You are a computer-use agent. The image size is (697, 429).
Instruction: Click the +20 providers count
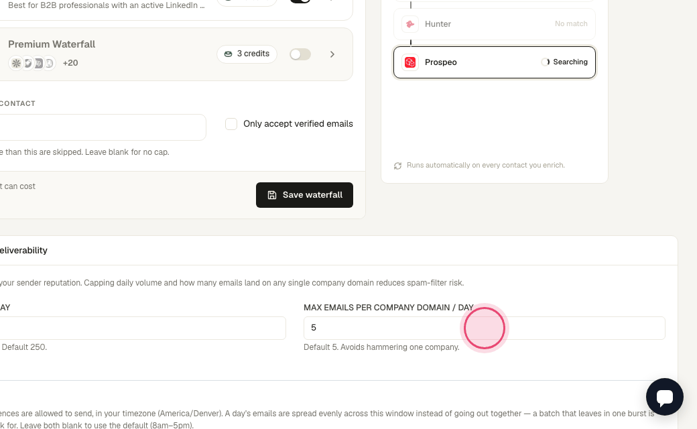click(x=70, y=63)
